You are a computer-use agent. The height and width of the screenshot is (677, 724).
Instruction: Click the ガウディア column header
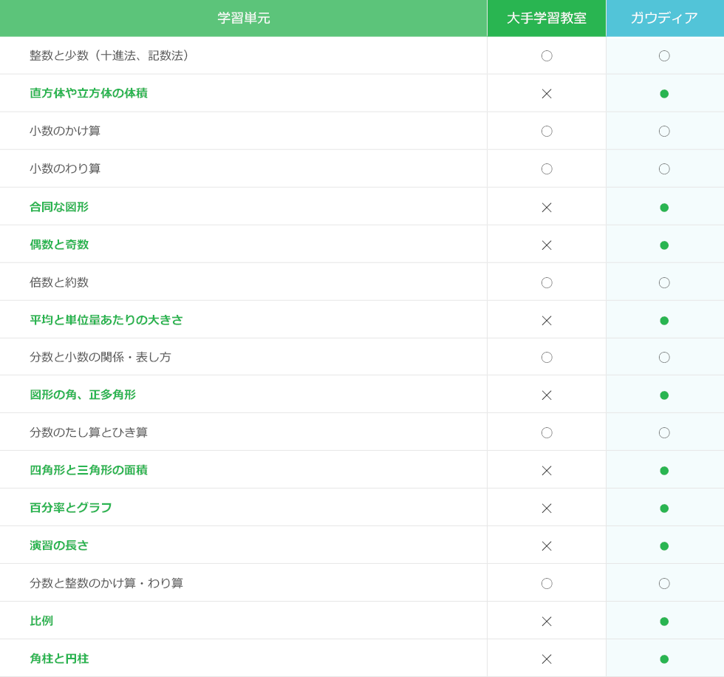(x=664, y=18)
